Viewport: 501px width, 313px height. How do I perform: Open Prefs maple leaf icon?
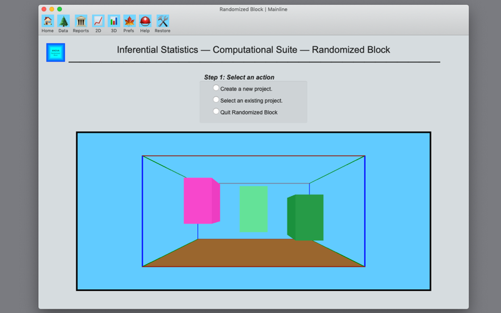(x=130, y=21)
